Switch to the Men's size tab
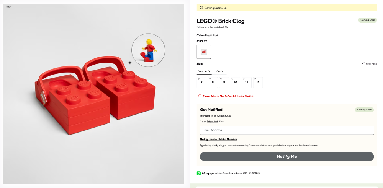Screen dimensions: 383x188 coord(219,71)
